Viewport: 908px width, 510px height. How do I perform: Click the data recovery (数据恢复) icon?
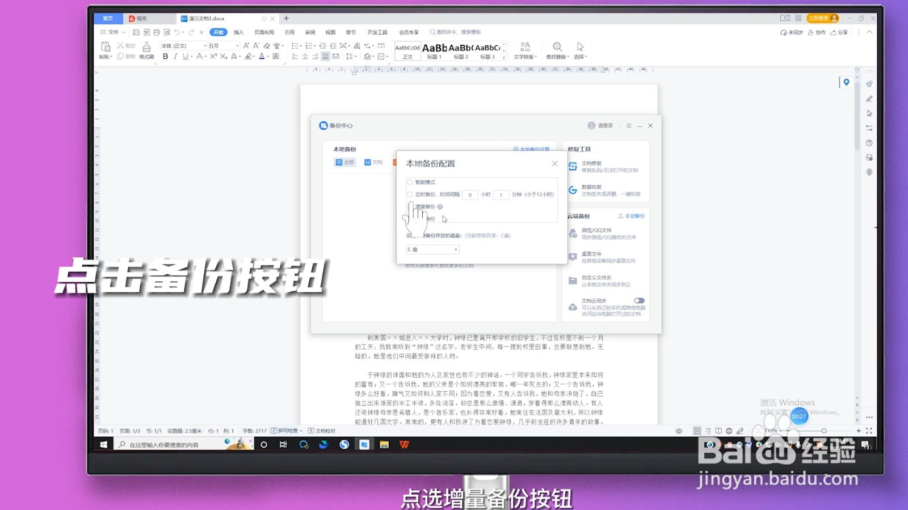coord(573,190)
